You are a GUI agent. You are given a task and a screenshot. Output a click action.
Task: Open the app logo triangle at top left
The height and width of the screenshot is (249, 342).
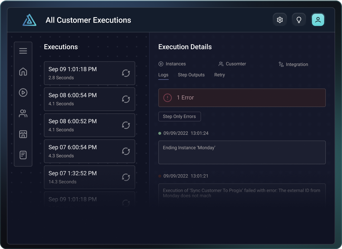[29, 20]
